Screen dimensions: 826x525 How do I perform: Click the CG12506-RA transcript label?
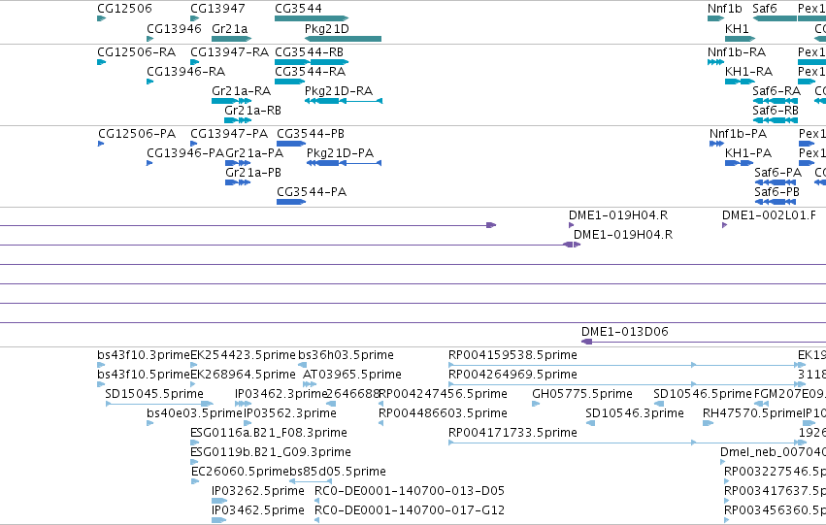coord(137,52)
